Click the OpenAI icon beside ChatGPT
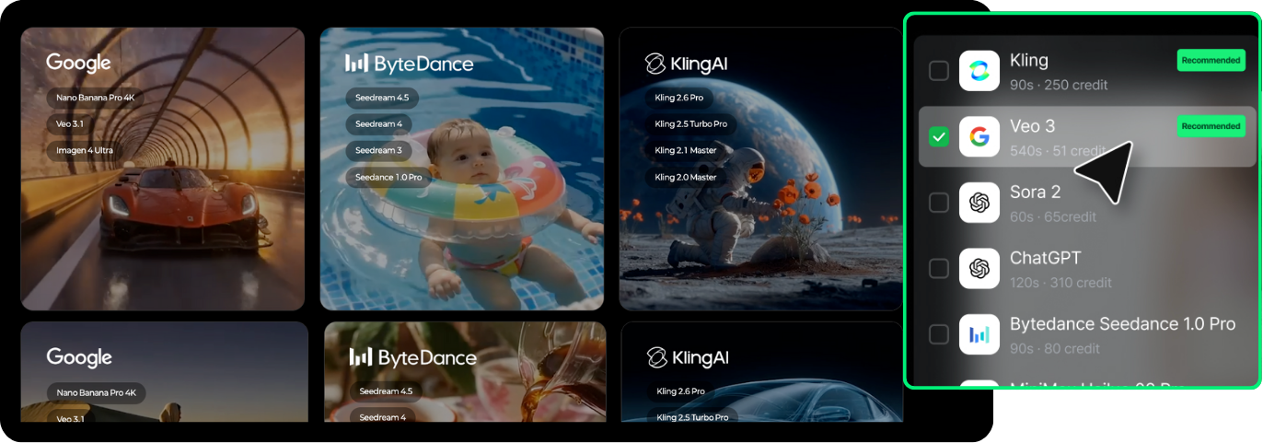Viewport: 1263px width, 443px height. coord(979,268)
